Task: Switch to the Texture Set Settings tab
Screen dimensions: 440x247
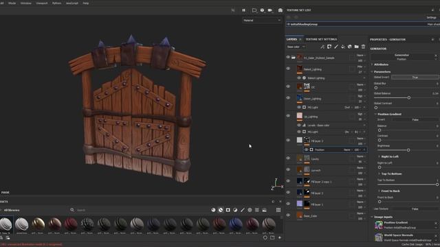Action: pos(321,39)
